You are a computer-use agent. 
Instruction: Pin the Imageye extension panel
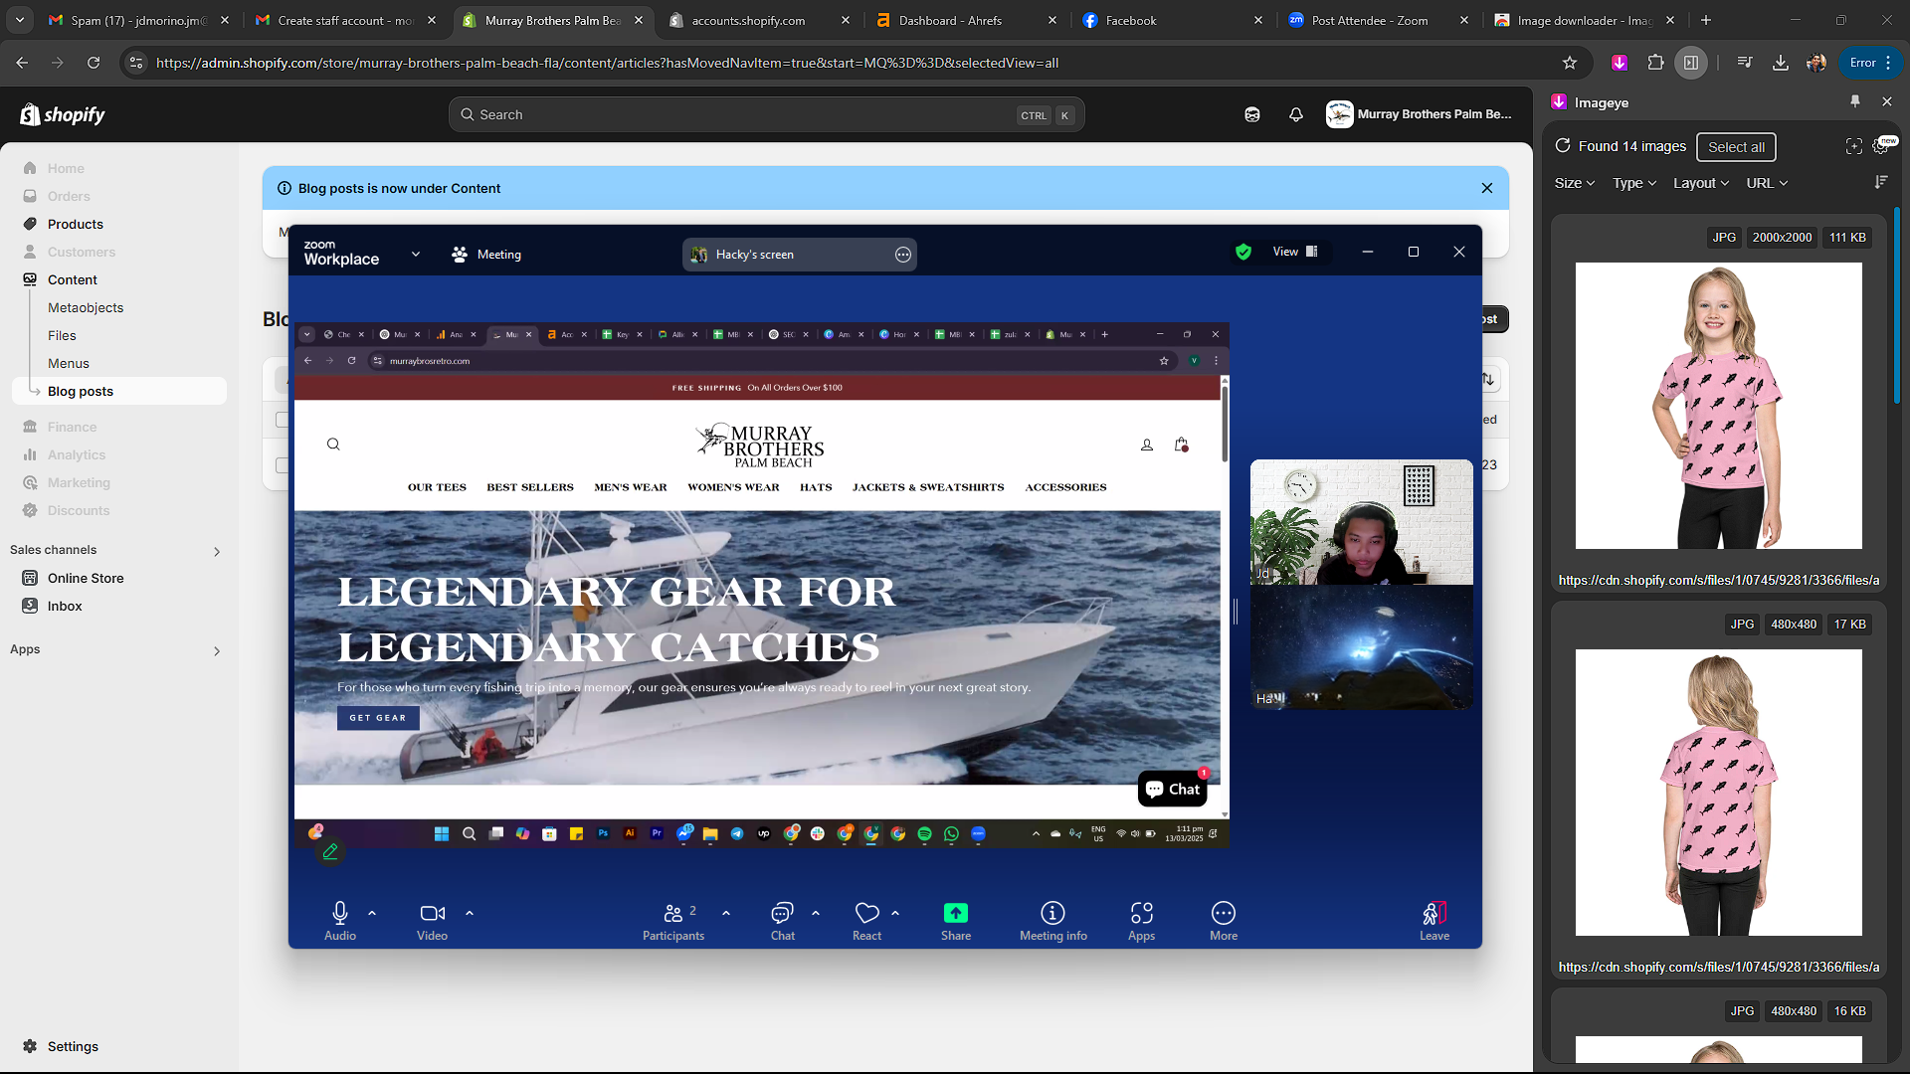[x=1855, y=101]
